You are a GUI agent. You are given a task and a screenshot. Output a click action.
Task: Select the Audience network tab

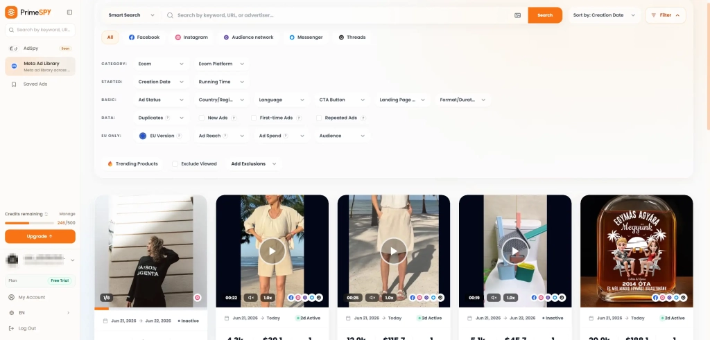[248, 37]
